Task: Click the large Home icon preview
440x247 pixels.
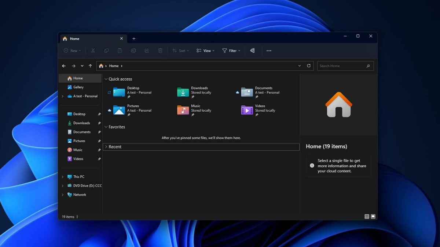Action: click(339, 105)
